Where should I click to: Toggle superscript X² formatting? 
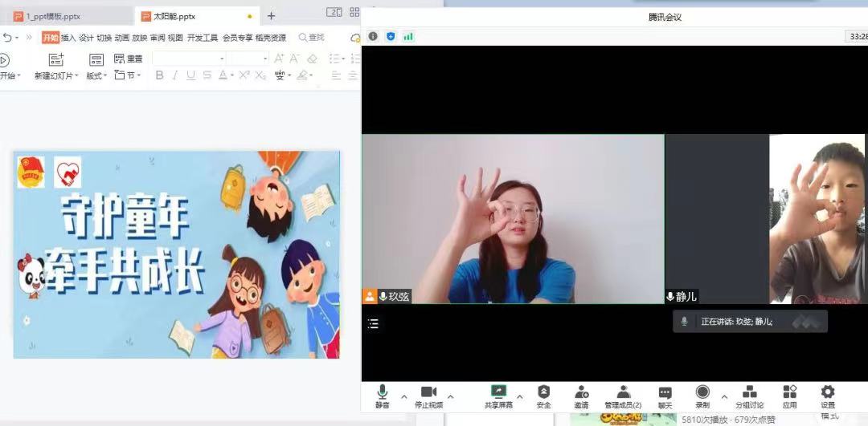click(244, 75)
